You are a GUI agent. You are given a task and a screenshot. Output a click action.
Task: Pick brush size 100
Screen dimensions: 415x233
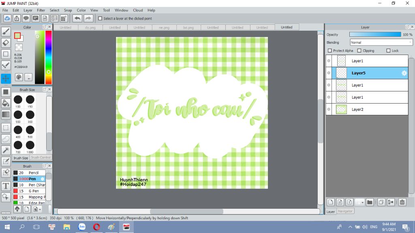coord(18,100)
